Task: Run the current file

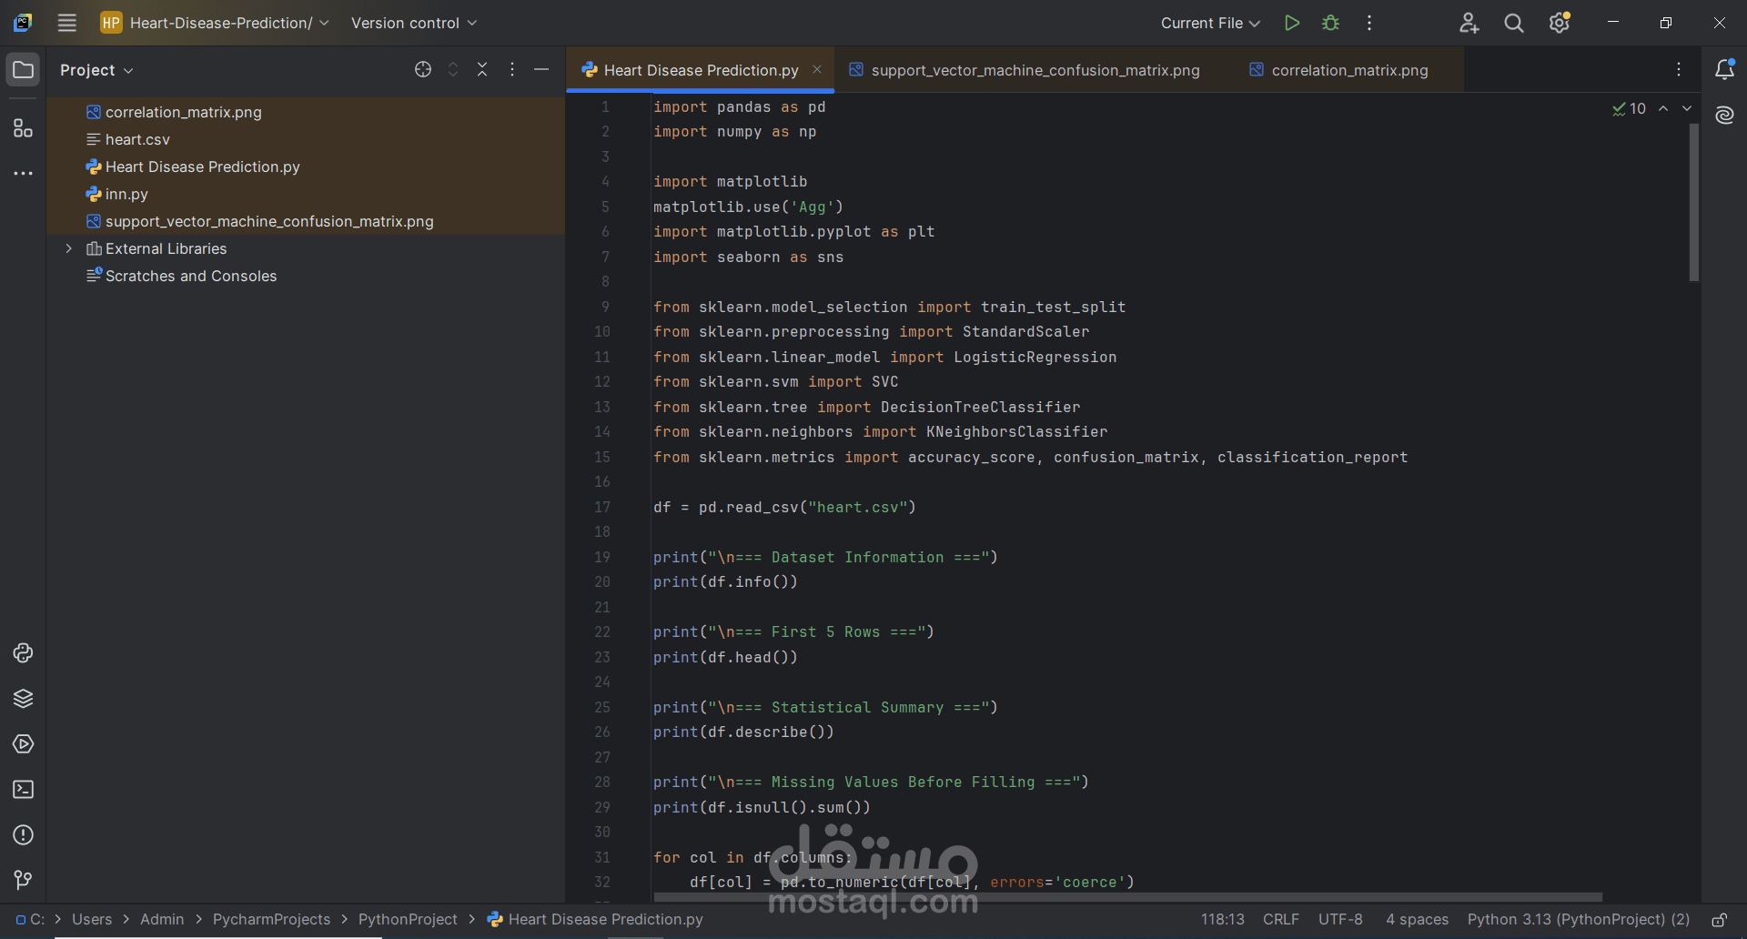Action: click(1292, 23)
